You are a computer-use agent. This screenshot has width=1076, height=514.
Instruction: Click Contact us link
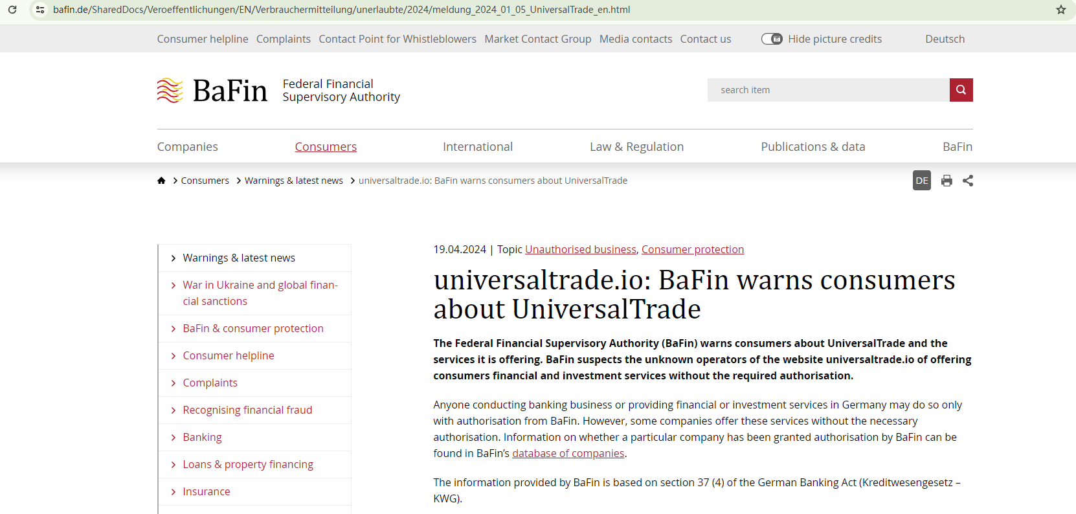point(706,39)
